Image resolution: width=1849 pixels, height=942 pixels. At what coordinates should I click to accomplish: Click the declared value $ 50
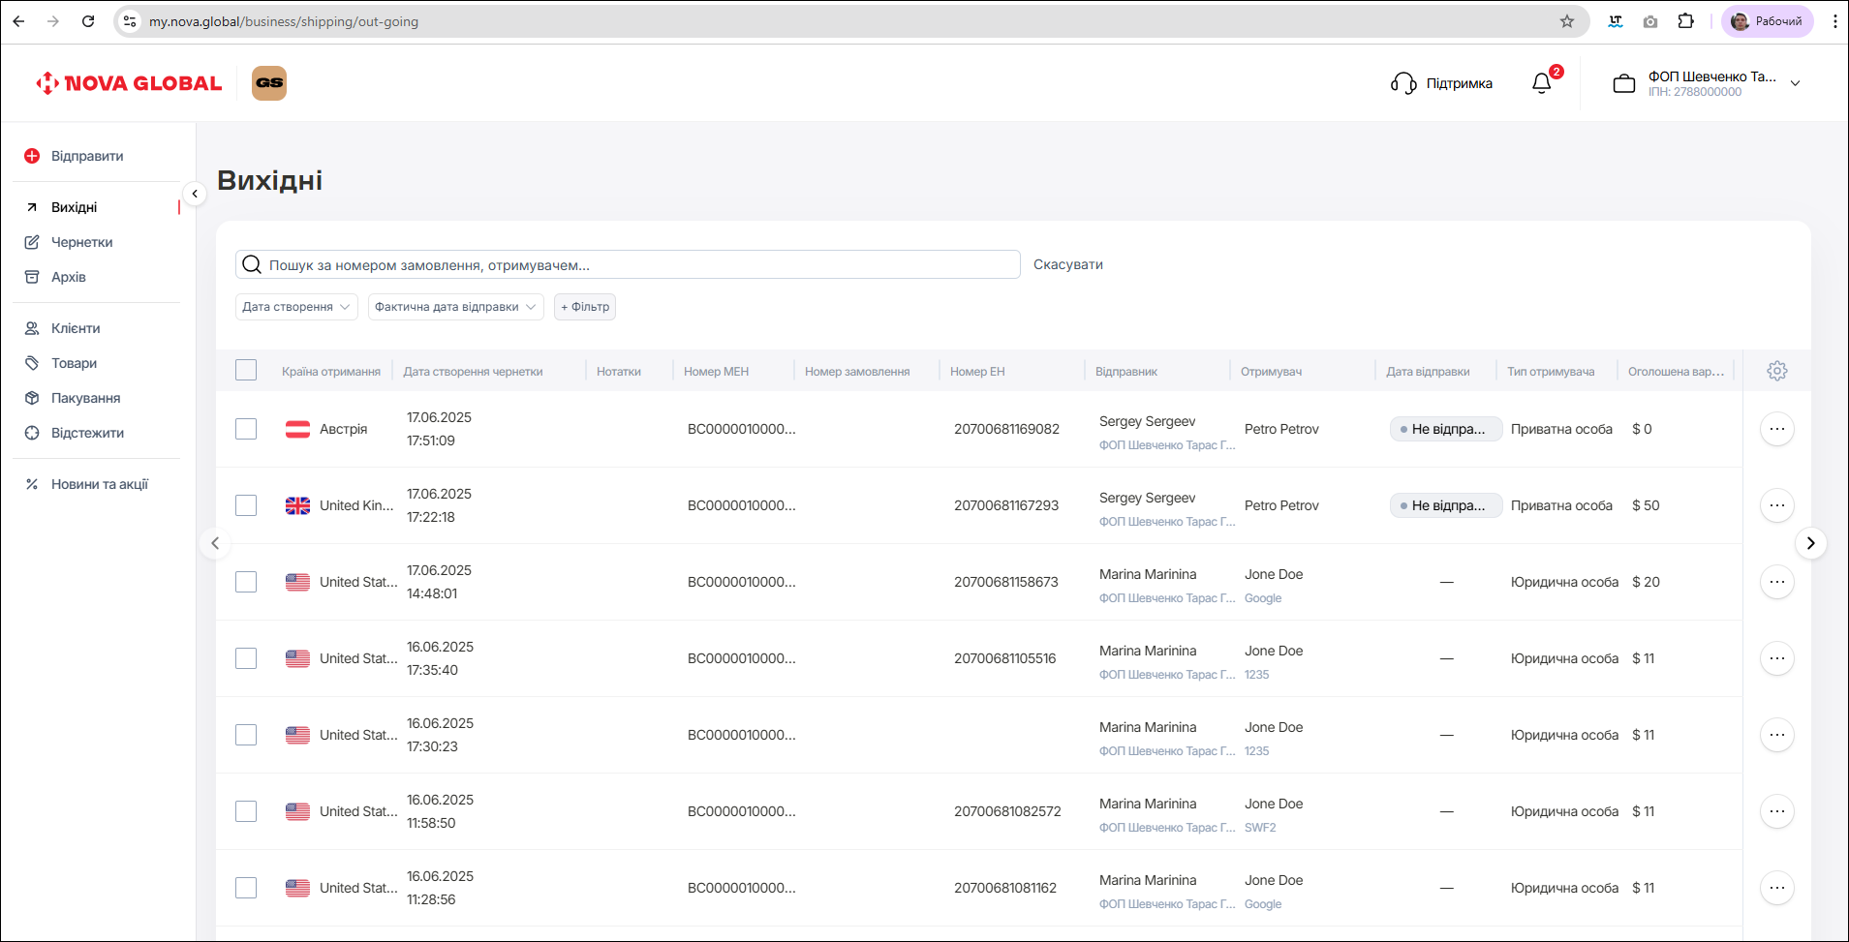tap(1646, 505)
